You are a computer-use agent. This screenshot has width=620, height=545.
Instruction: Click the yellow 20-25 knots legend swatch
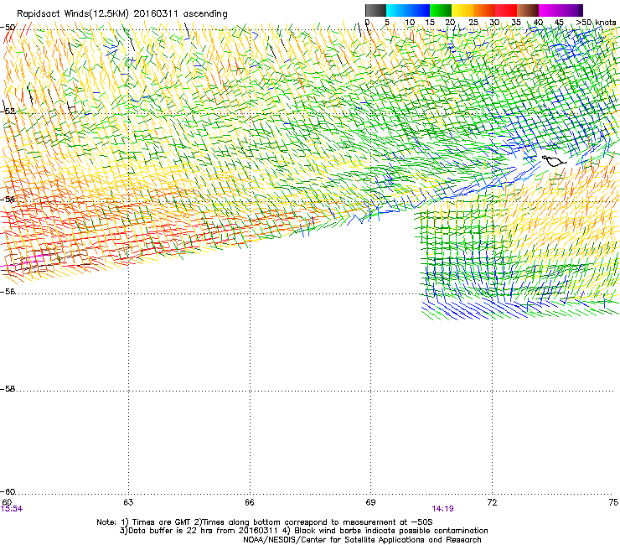462,10
